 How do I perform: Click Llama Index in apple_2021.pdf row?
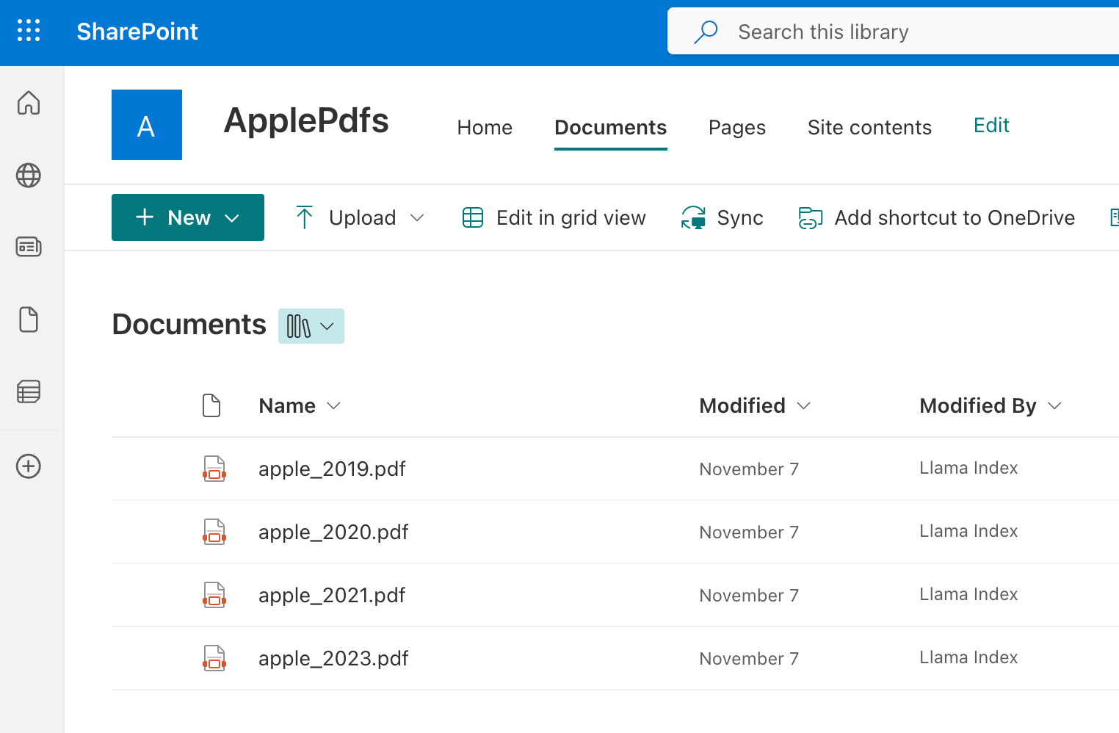click(968, 594)
